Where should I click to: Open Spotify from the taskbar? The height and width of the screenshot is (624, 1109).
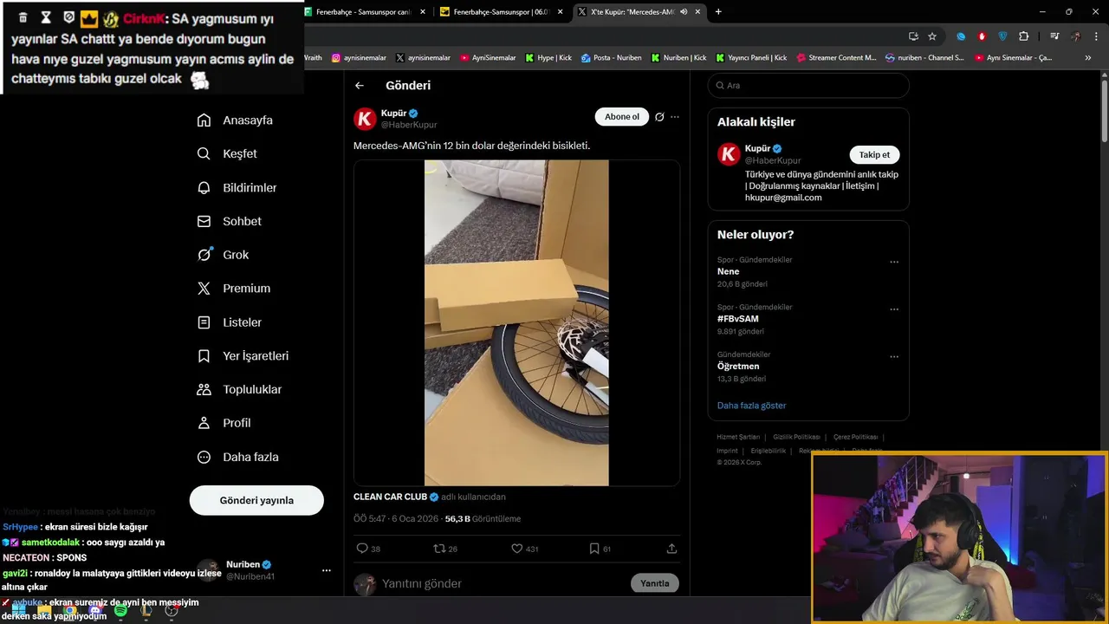(x=120, y=611)
